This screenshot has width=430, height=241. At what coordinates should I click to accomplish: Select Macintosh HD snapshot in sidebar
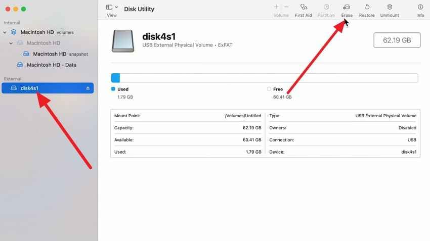(x=60, y=54)
